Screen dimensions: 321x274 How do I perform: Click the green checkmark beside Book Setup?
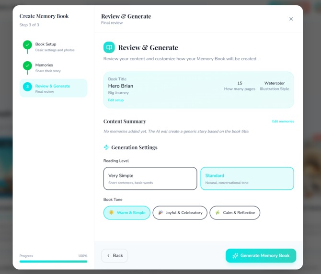click(x=27, y=45)
